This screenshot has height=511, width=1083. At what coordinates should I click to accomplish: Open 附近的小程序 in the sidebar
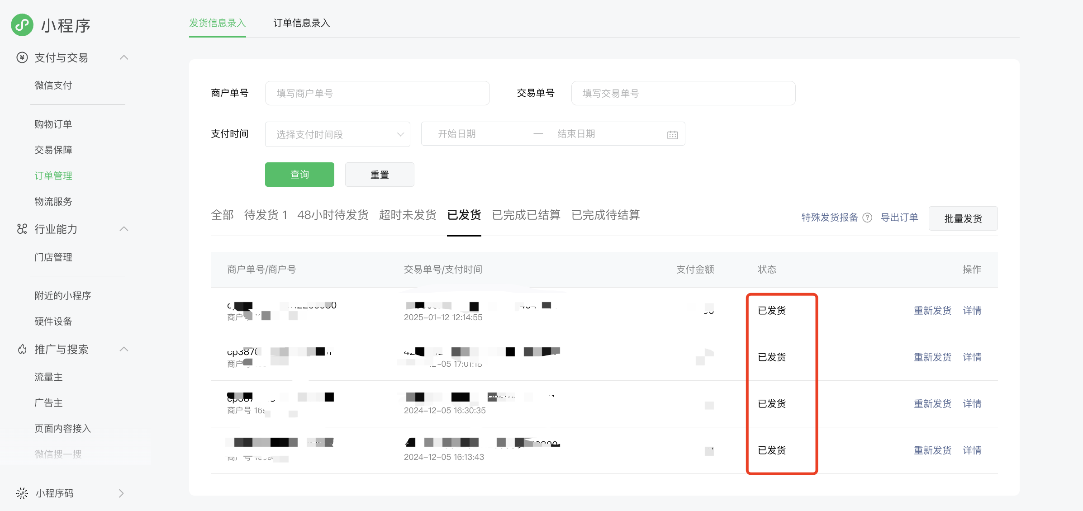(63, 295)
